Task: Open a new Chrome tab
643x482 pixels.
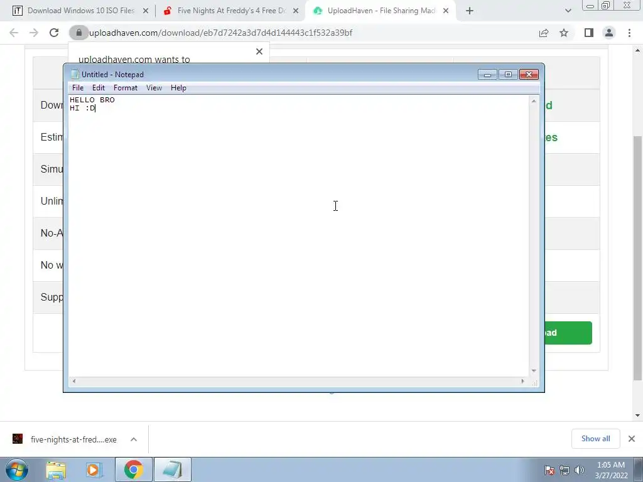Action: (470, 11)
